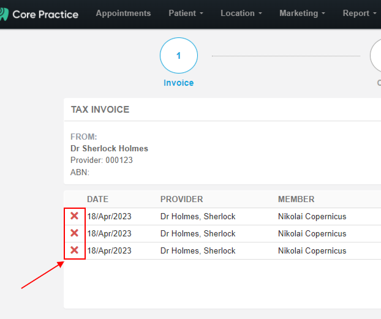Click third row Nikolai Copernicus
The image size is (381, 319).
point(312,250)
